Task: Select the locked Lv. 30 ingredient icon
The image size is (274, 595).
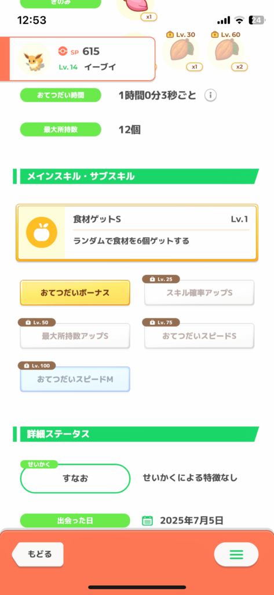Action: point(181,51)
